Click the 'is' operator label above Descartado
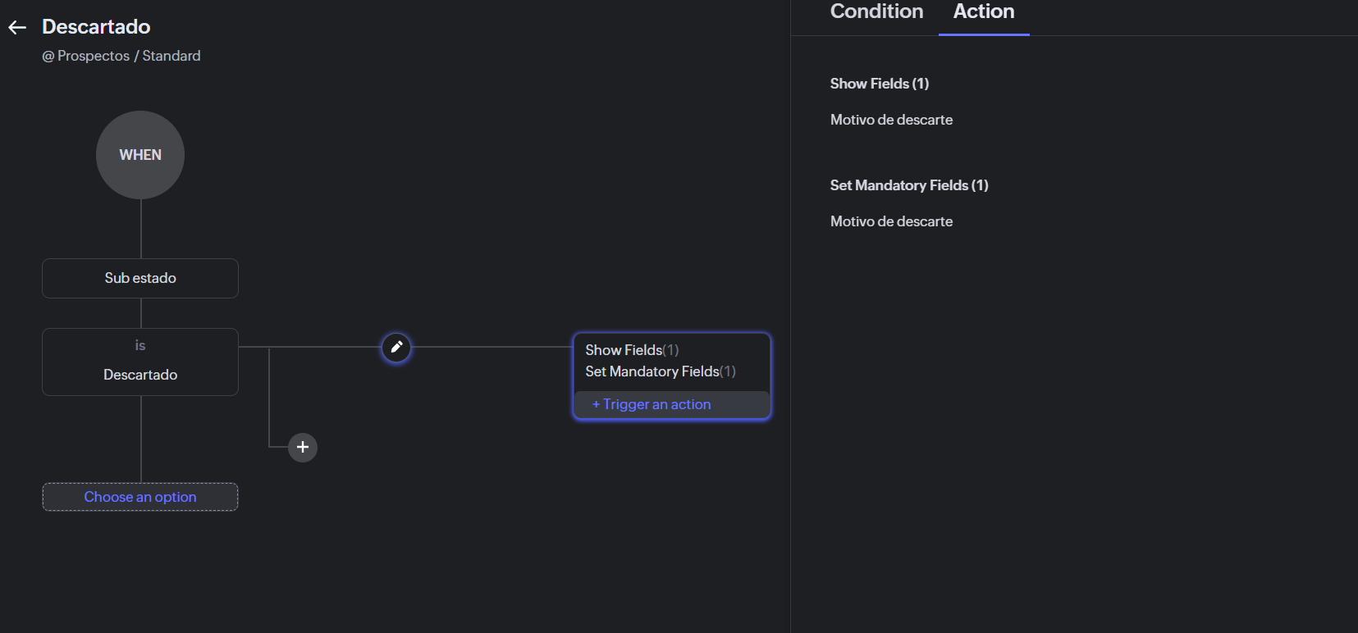 (x=140, y=345)
